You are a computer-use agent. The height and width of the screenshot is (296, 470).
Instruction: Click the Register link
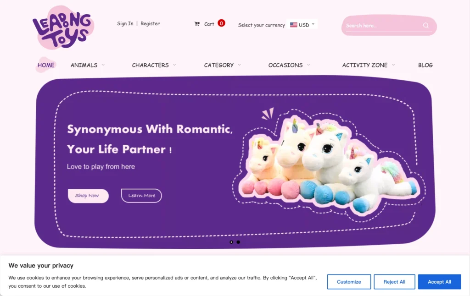150,23
